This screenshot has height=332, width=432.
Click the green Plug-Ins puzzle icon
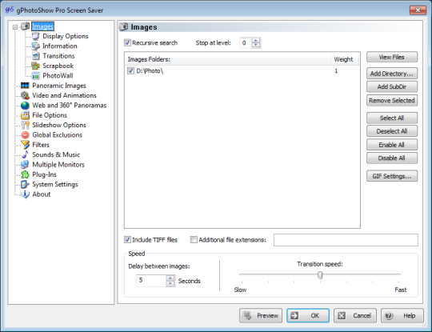25,174
